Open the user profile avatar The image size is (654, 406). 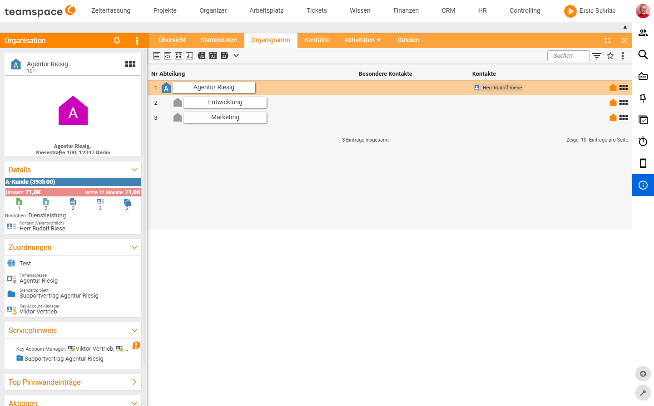[643, 11]
